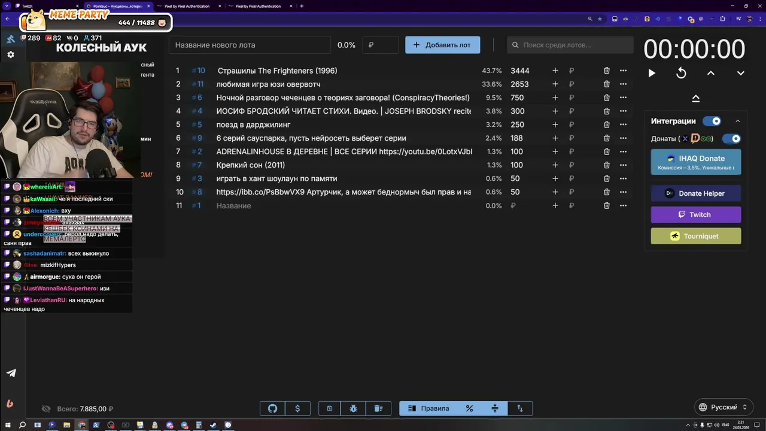Image resolution: width=766 pixels, height=431 pixels.
Task: Click the Tourniquet integration button
Action: (695, 236)
